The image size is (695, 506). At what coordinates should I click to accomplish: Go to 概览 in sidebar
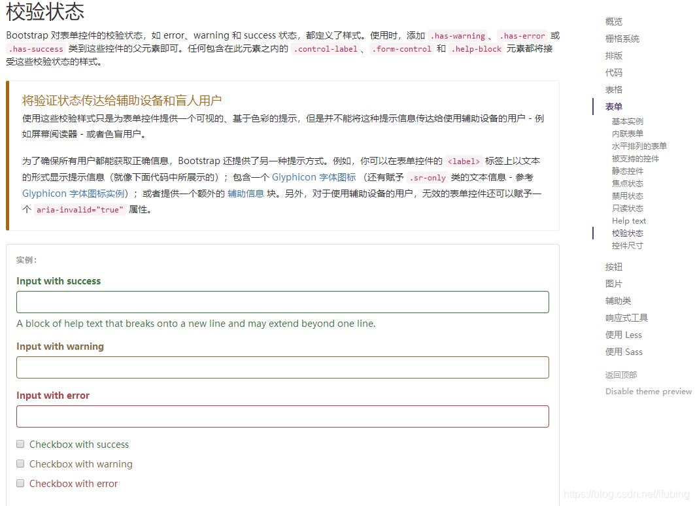pyautogui.click(x=614, y=22)
